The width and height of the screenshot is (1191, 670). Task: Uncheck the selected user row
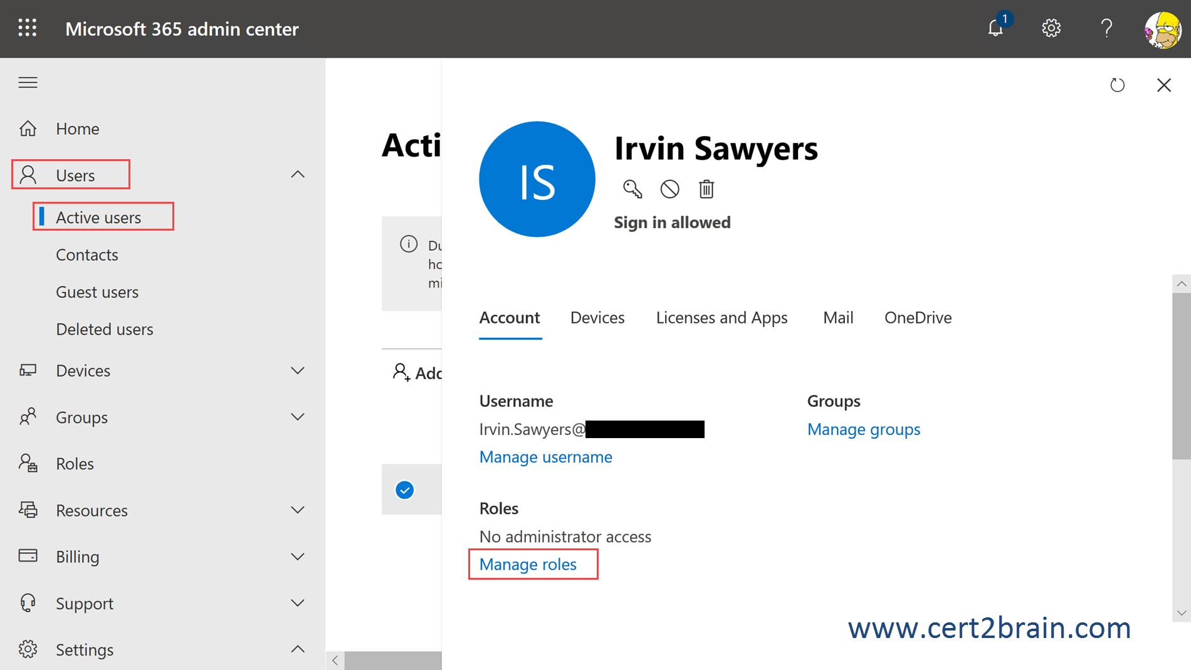(x=404, y=489)
